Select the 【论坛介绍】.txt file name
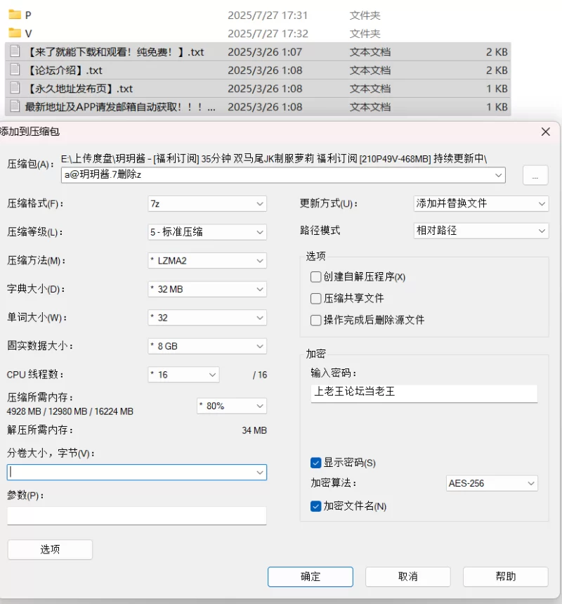The width and height of the screenshot is (562, 604). coord(65,70)
